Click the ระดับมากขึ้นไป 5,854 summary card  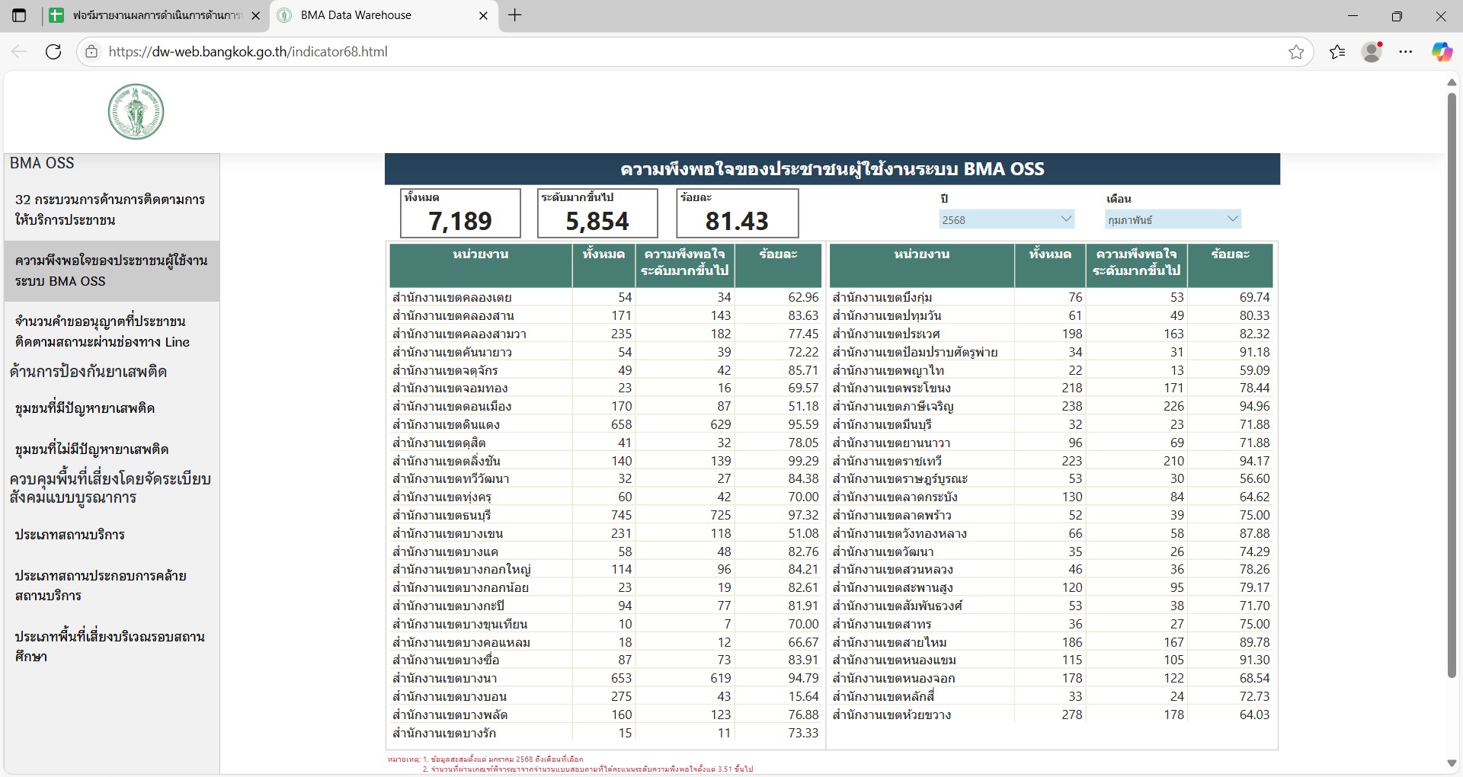(597, 213)
